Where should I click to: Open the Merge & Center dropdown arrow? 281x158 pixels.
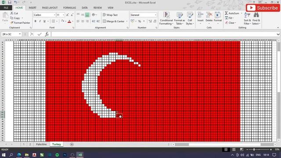tap(127, 22)
